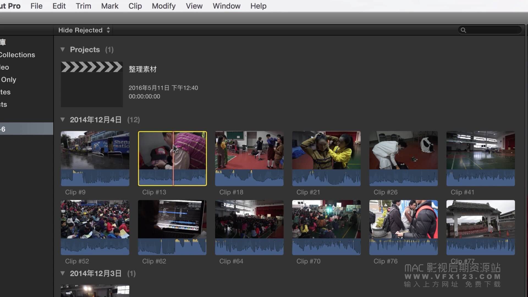Screen dimensions: 528x297
Task: Select the Clip #64 thumbnail
Action: [x=249, y=227]
